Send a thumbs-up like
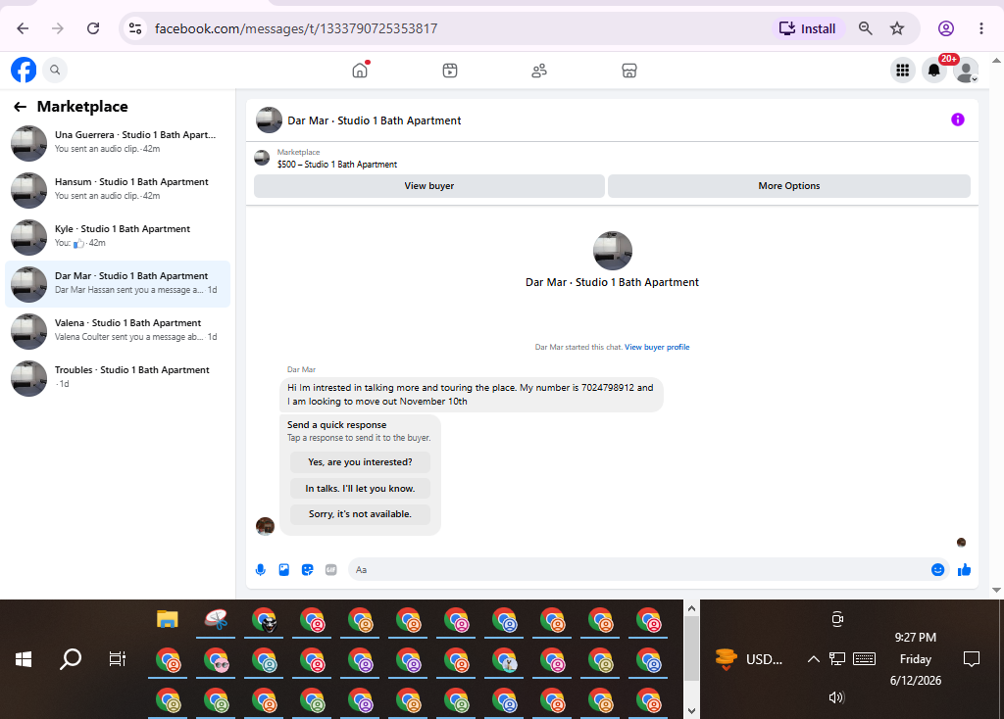This screenshot has height=719, width=1004. tap(965, 569)
